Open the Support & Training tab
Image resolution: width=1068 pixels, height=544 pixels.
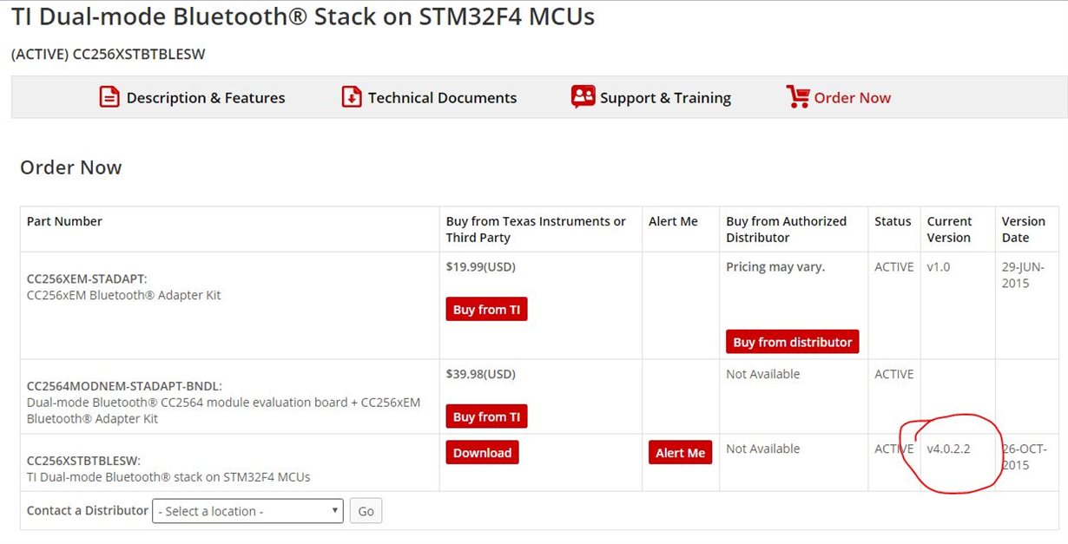[x=665, y=98]
